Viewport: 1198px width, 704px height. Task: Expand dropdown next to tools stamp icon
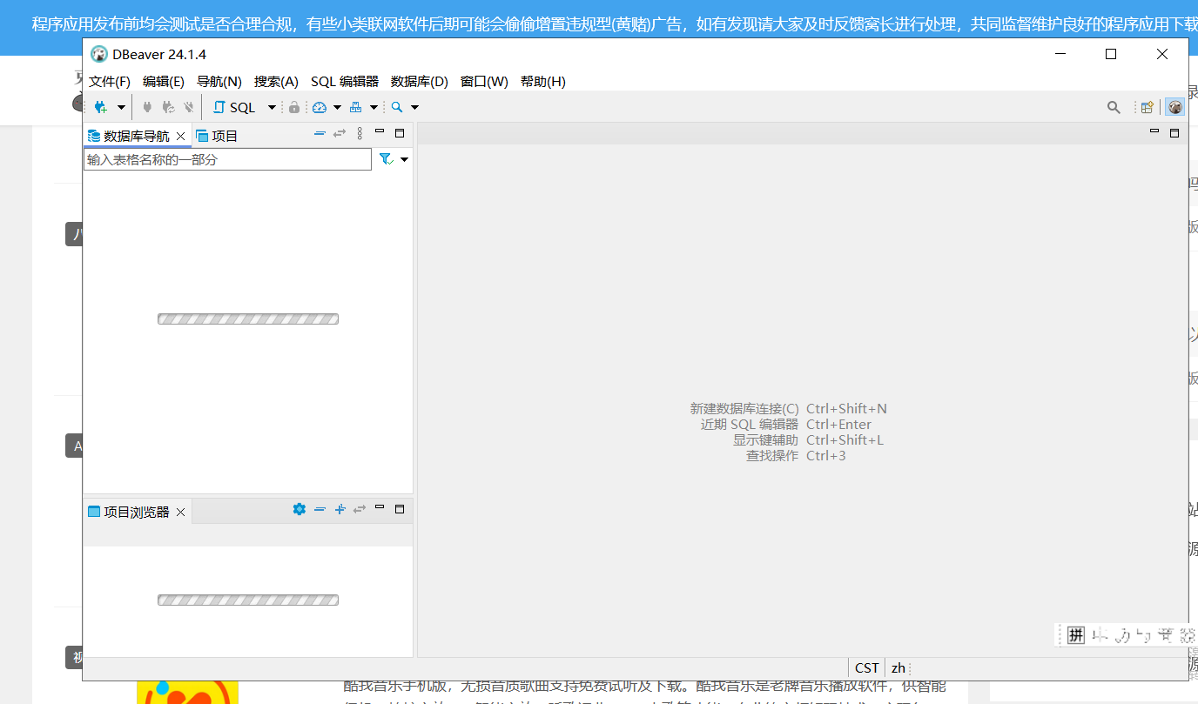pos(374,107)
